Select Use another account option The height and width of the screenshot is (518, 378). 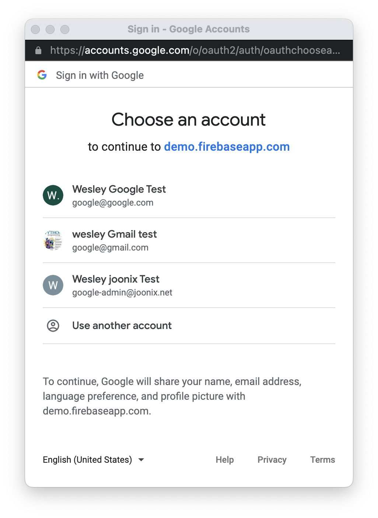pos(122,326)
